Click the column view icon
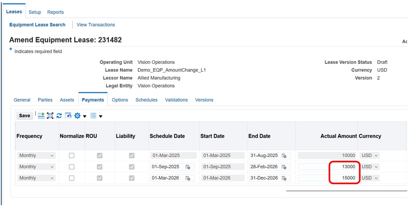The height and width of the screenshot is (207, 409). pos(94,116)
